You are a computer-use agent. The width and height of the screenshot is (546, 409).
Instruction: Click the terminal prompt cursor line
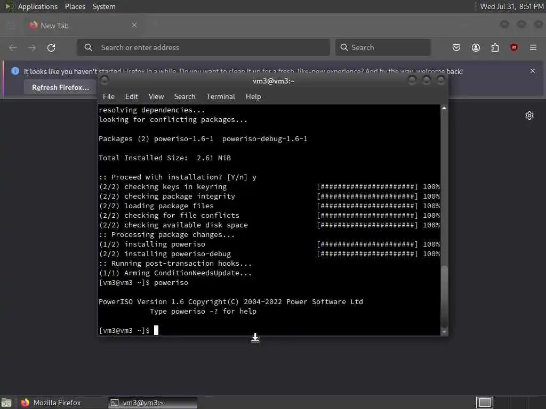[129, 330]
